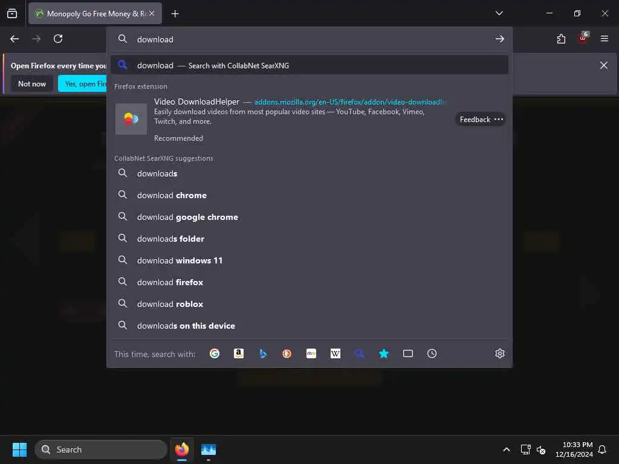Open the Firefox hamburger application menu
The width and height of the screenshot is (619, 464).
[x=604, y=39]
